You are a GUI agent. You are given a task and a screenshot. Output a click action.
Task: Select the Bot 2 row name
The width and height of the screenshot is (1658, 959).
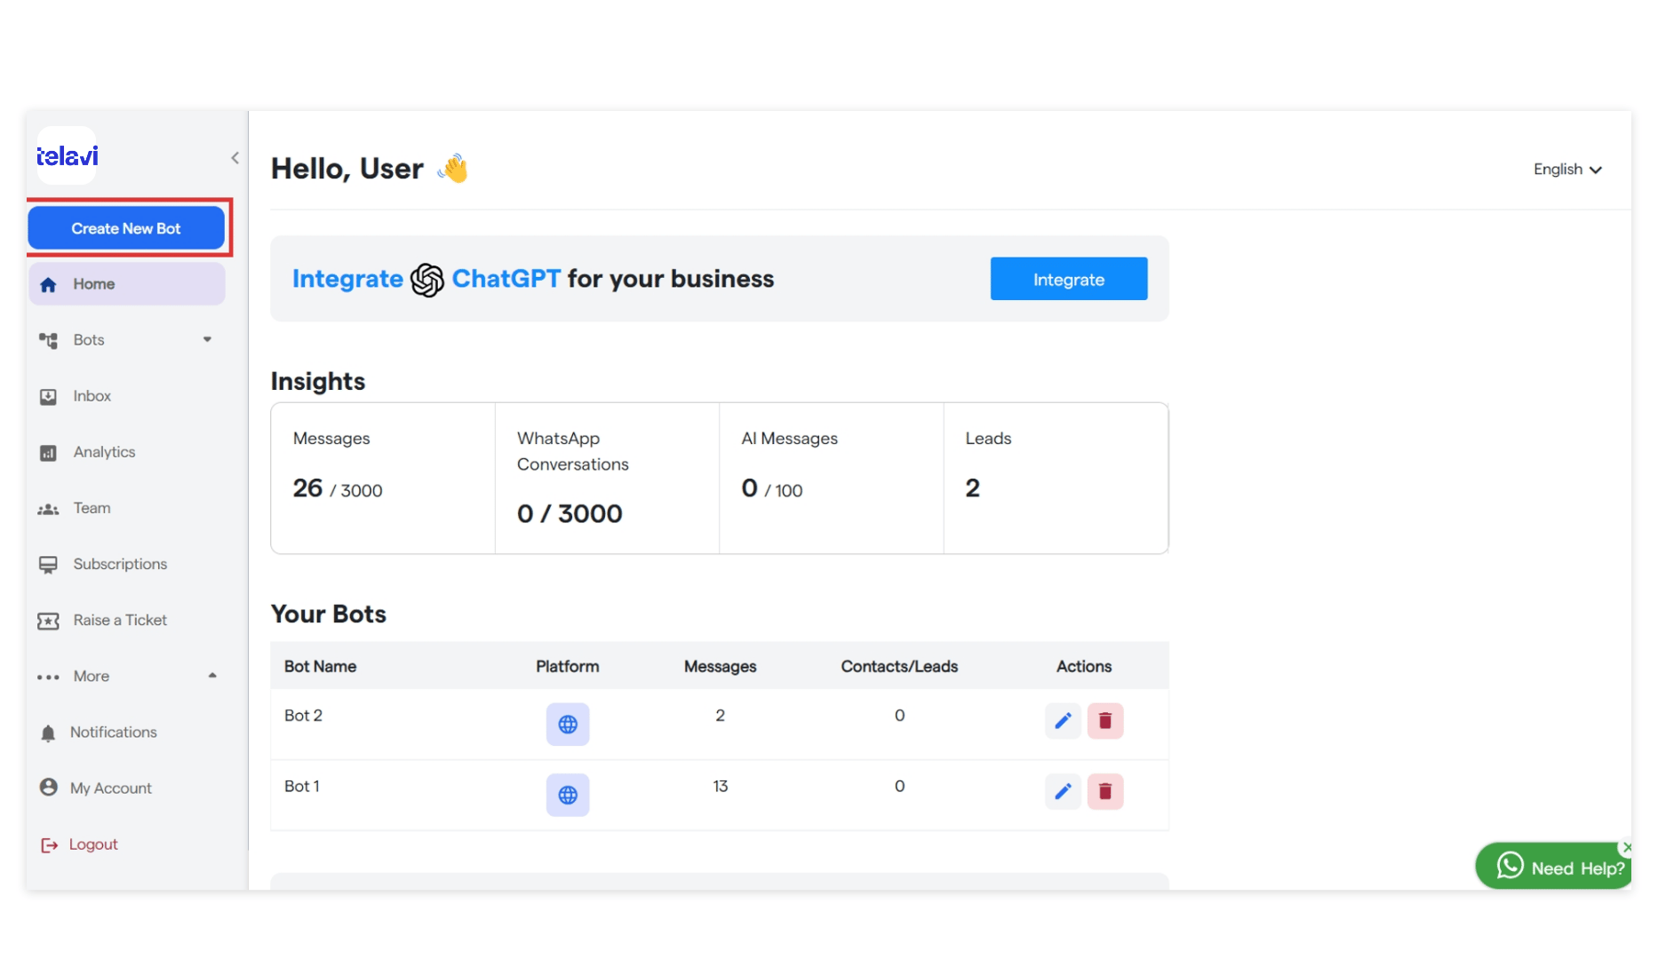tap(303, 715)
